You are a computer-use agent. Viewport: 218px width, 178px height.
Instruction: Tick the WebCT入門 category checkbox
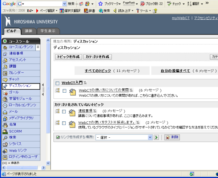57,83
